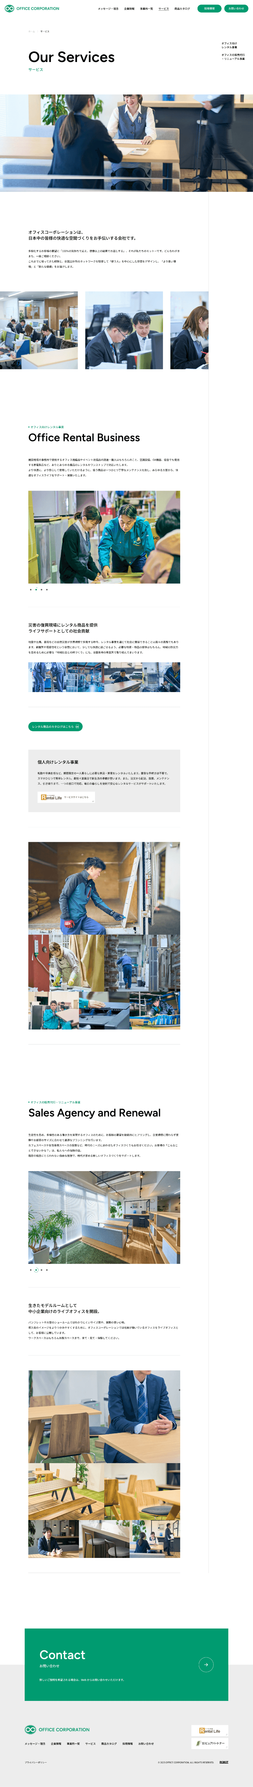Open the second partner banner in footer
The width and height of the screenshot is (253, 1787).
click(209, 1743)
